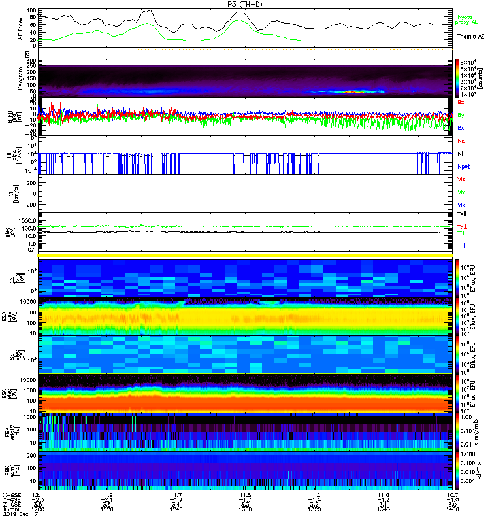Viewport: 490px width, 523px height.
Task: Click the 'Vi [km/s]' velocity axis label
Action: click(x=14, y=194)
